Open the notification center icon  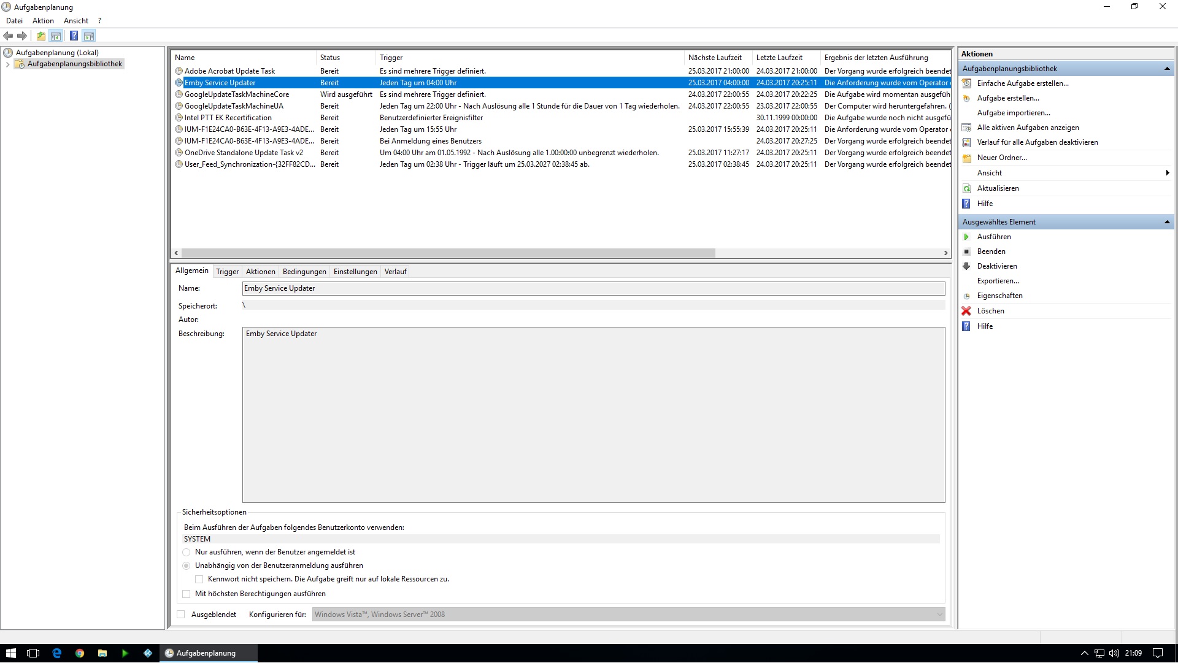1158,653
